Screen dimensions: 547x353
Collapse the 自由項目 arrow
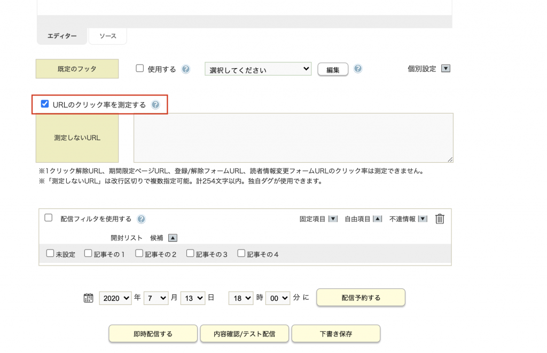click(377, 219)
